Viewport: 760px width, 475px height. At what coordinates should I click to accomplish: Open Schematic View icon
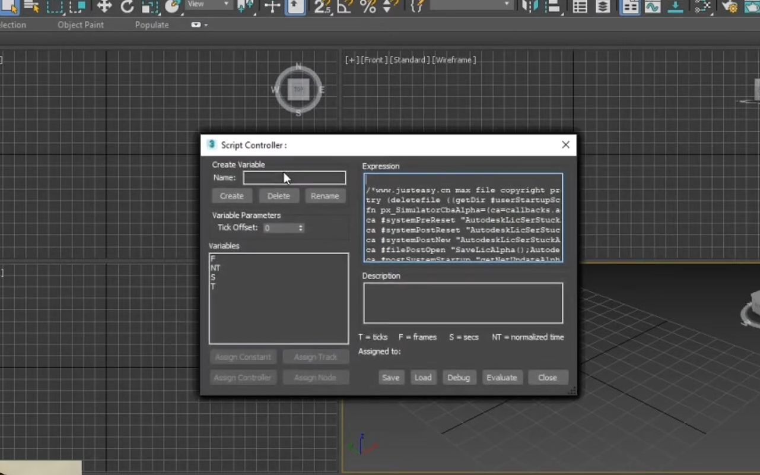(675, 7)
